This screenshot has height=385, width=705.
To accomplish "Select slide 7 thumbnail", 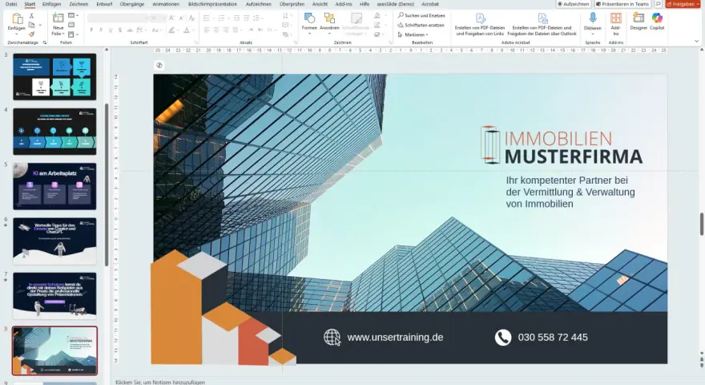I will tap(54, 295).
